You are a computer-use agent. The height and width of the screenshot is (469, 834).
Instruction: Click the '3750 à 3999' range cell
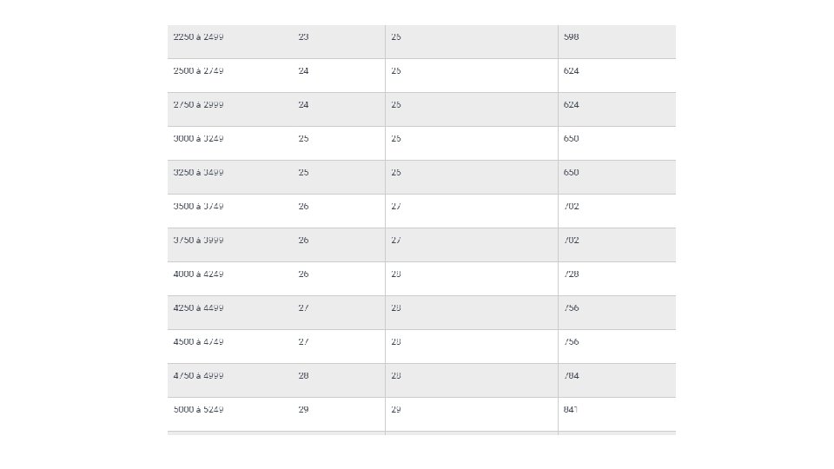pos(198,241)
